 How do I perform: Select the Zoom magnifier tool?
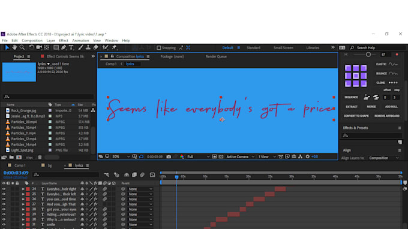[x=22, y=47]
